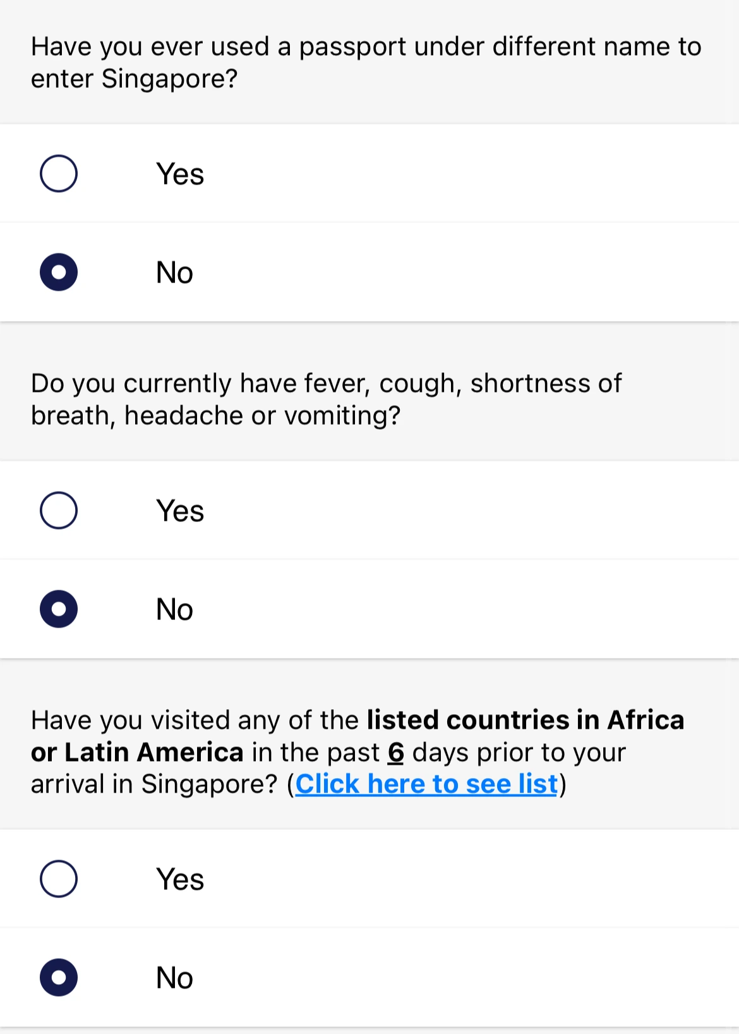Click the bold 'or Latin America' text
739x1034 pixels.
(137, 752)
